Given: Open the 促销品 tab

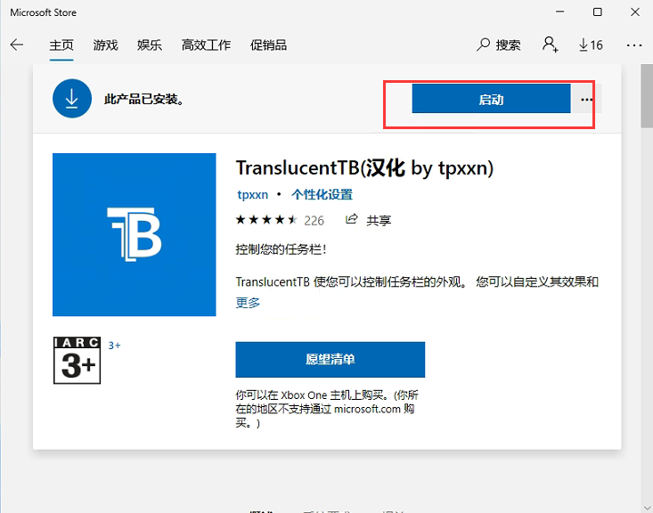Looking at the screenshot, I should click(x=269, y=45).
